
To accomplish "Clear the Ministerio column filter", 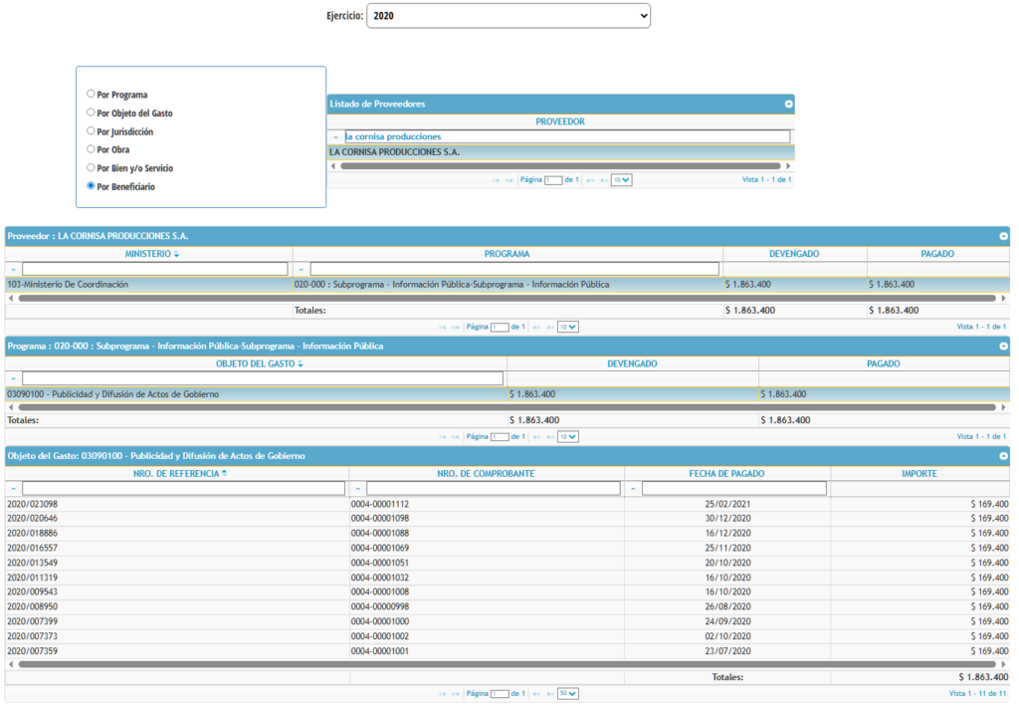I will (13, 269).
